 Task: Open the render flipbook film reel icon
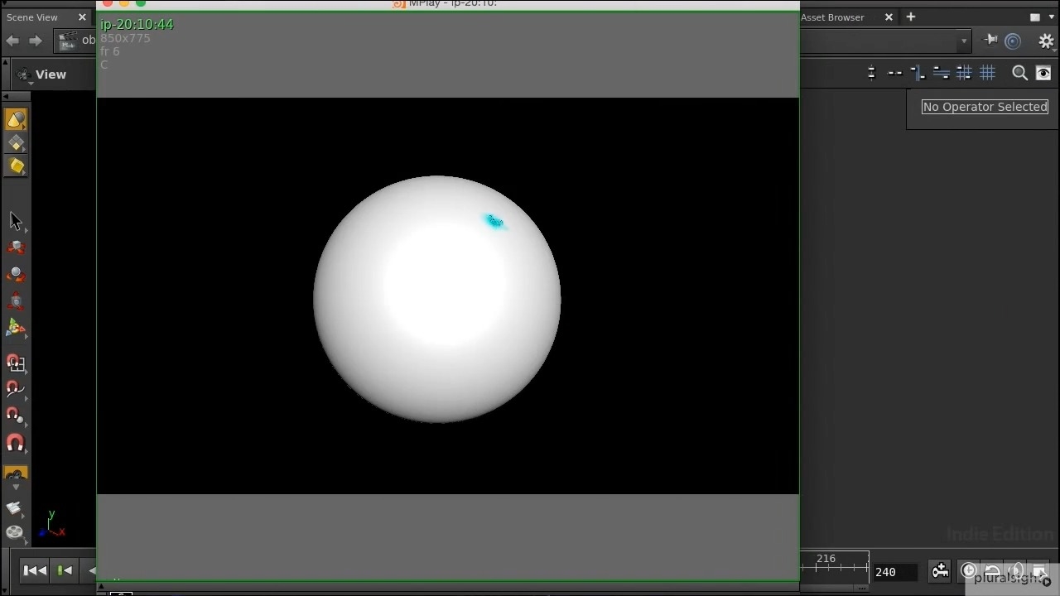[15, 532]
